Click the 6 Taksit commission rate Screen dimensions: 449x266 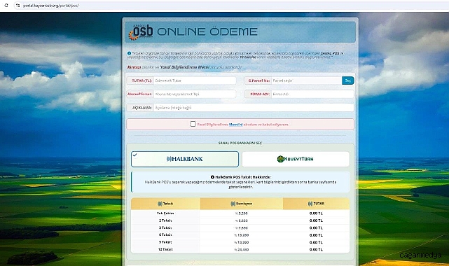[242, 235]
